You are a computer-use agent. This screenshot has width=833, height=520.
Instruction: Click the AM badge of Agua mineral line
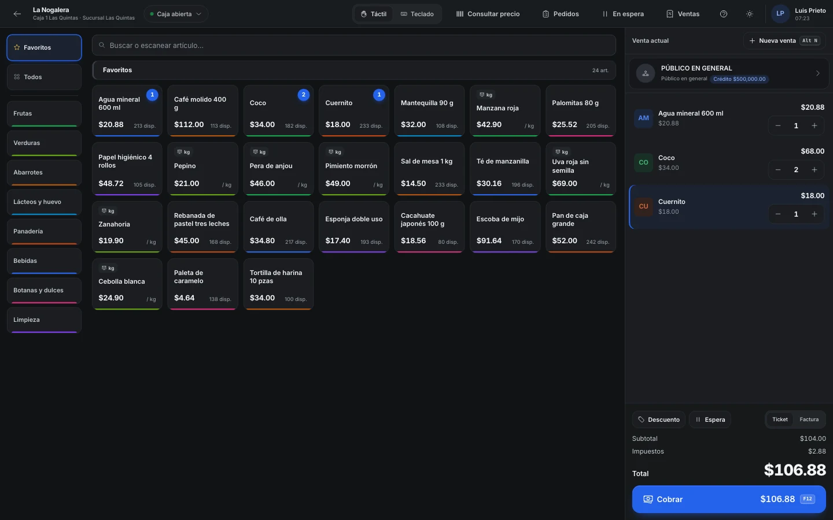(643, 118)
